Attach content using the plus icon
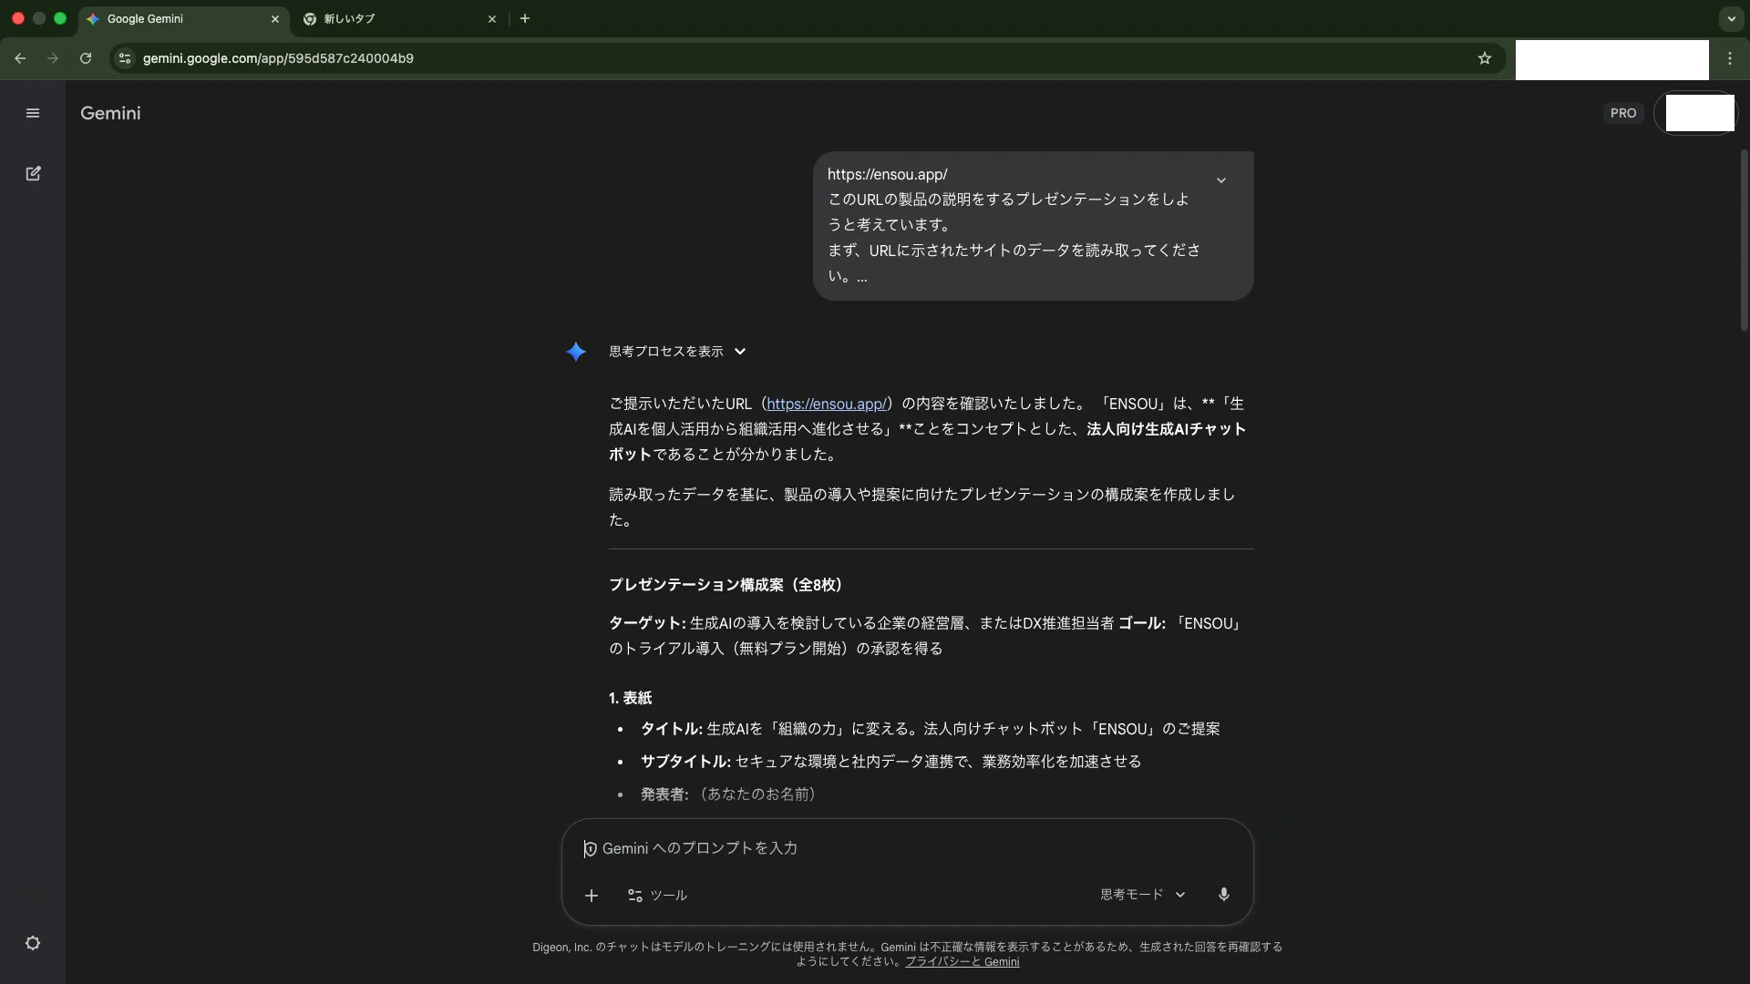This screenshot has height=984, width=1750. pos(592,896)
